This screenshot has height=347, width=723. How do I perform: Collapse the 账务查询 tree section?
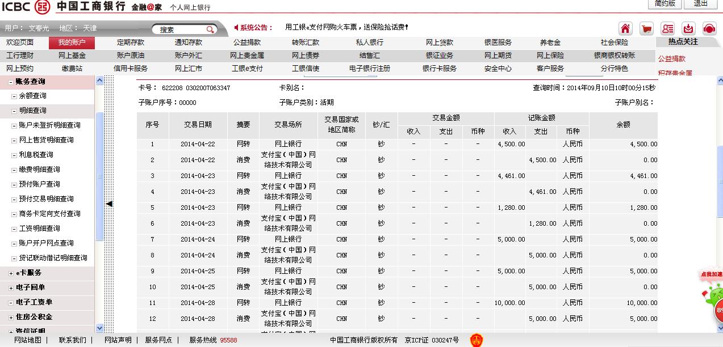click(x=11, y=82)
